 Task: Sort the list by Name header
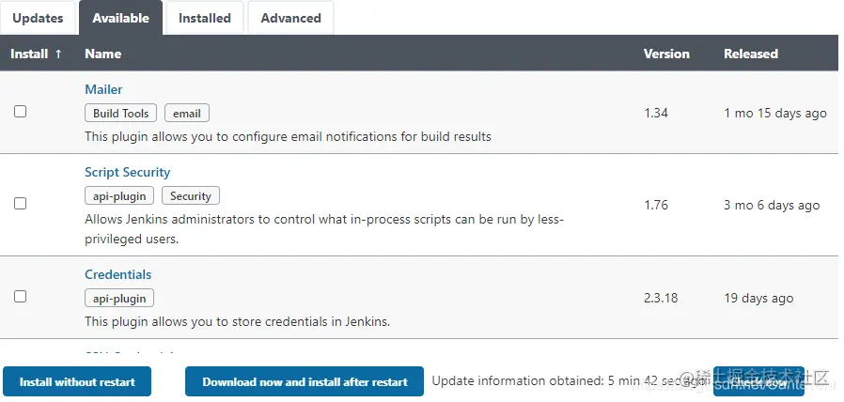102,54
